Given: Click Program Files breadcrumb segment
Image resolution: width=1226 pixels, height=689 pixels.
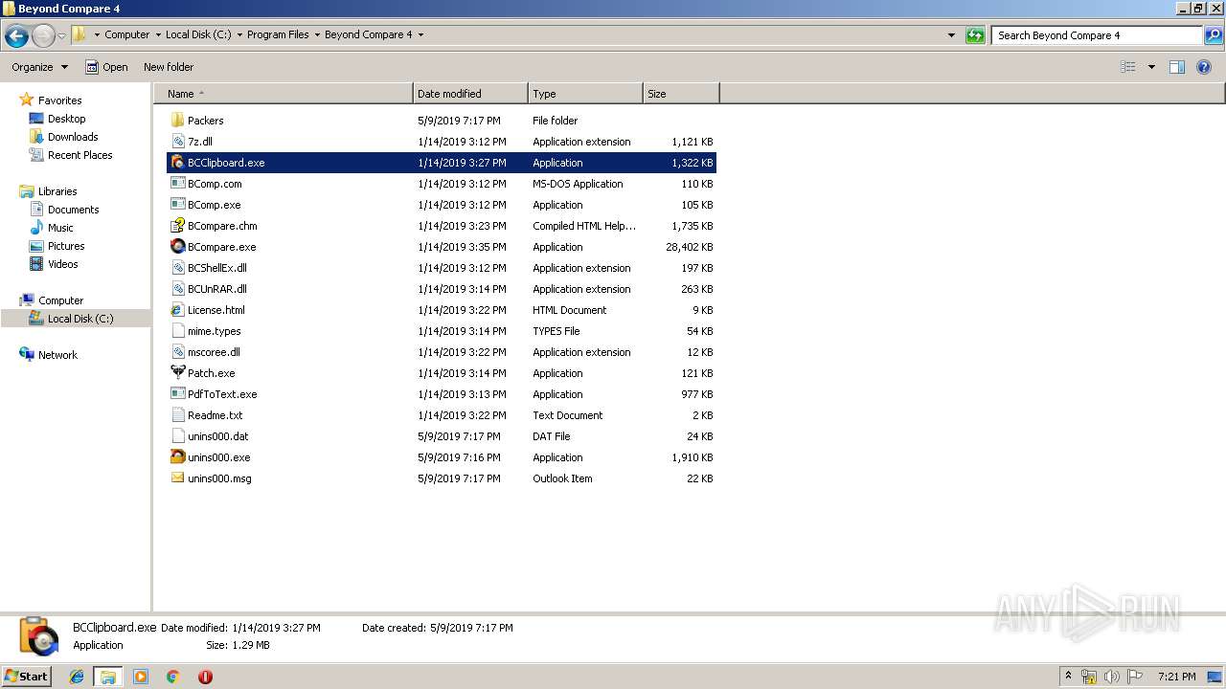Looking at the screenshot, I should (278, 34).
